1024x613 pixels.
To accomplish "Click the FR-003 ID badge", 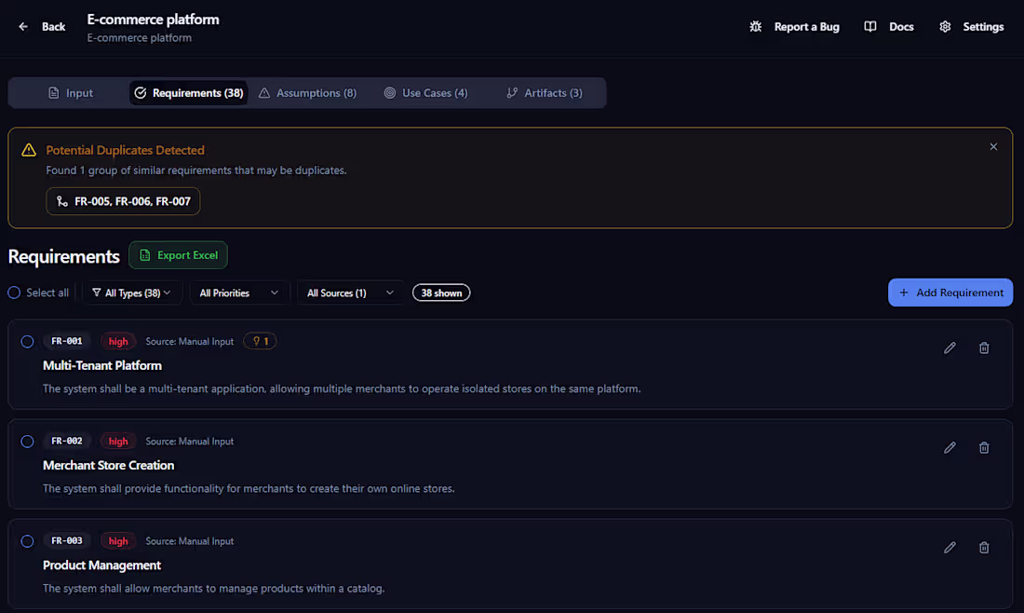I will click(x=67, y=541).
